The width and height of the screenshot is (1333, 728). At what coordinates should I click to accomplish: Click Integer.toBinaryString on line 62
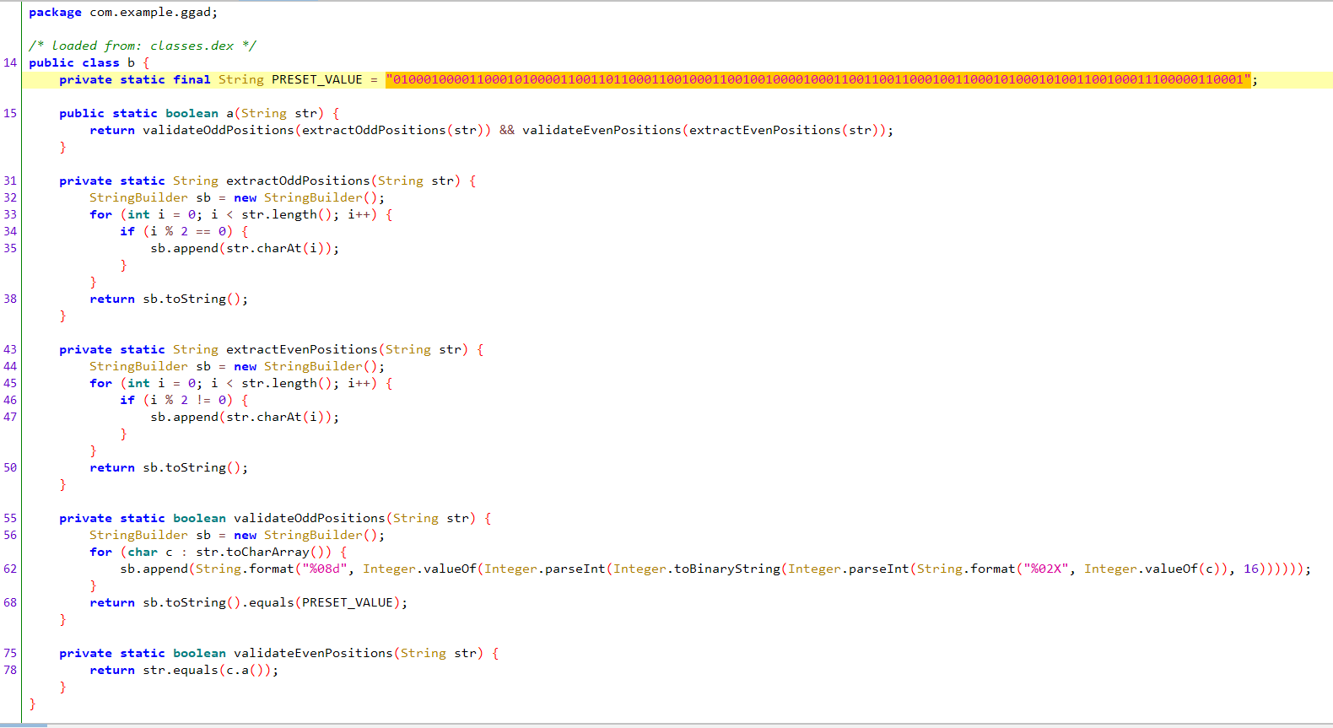[697, 569]
